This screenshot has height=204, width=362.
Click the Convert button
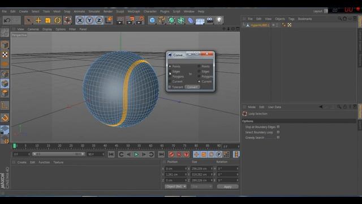point(192,87)
